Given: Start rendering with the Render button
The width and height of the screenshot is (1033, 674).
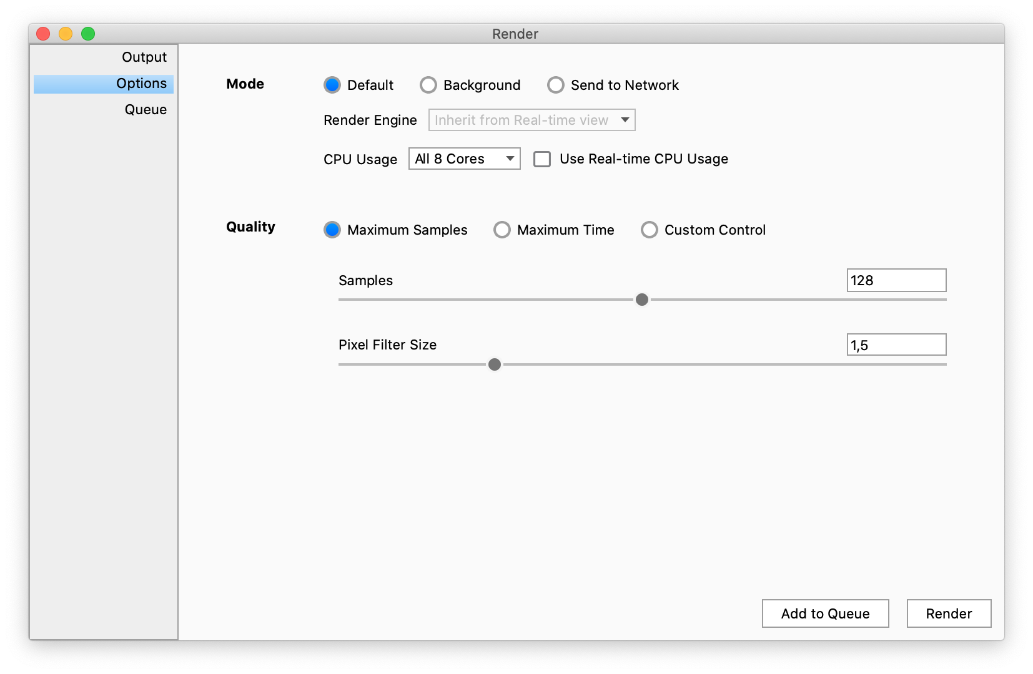Looking at the screenshot, I should [x=949, y=613].
